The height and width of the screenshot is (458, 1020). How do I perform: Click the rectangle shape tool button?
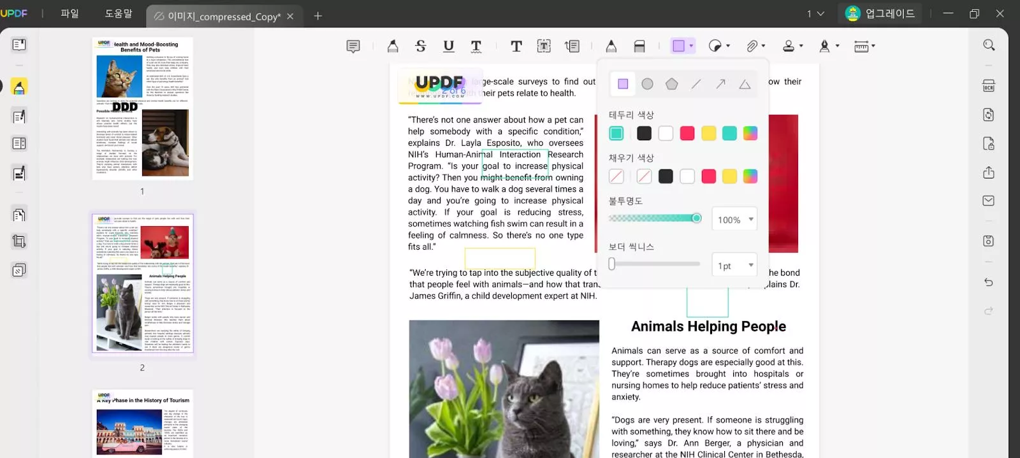678,46
